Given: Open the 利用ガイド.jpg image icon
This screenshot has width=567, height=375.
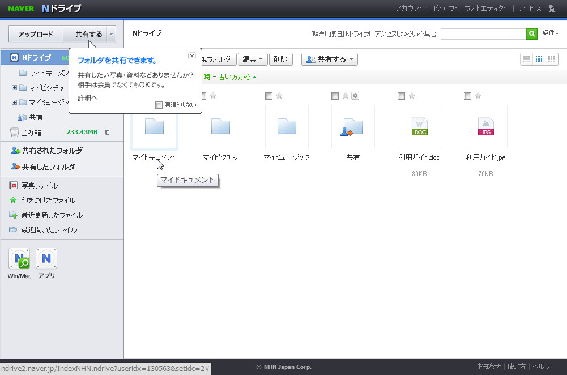Looking at the screenshot, I should pyautogui.click(x=485, y=126).
